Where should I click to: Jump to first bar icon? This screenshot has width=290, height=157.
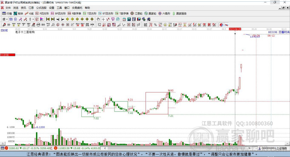click(x=48, y=19)
